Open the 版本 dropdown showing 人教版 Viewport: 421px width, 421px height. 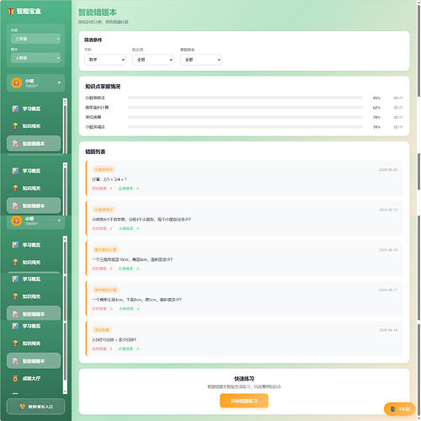(35, 58)
